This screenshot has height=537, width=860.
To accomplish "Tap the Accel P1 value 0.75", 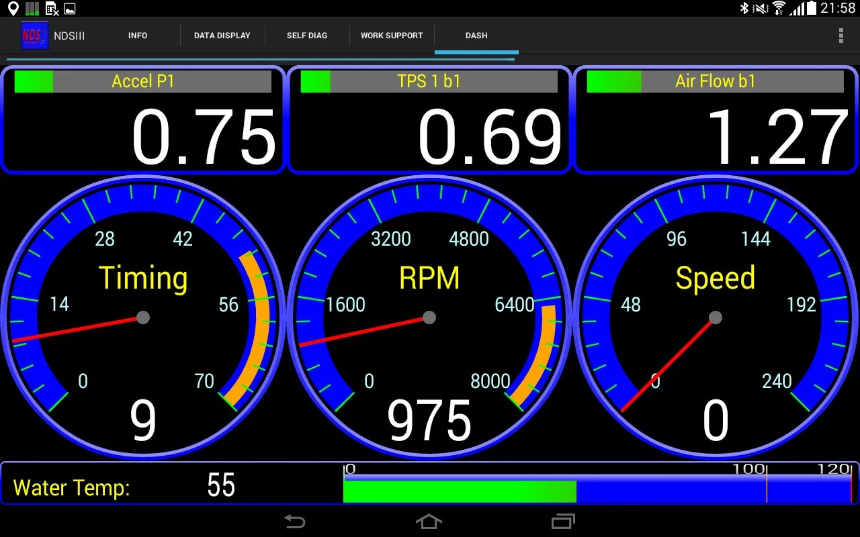I will (204, 138).
